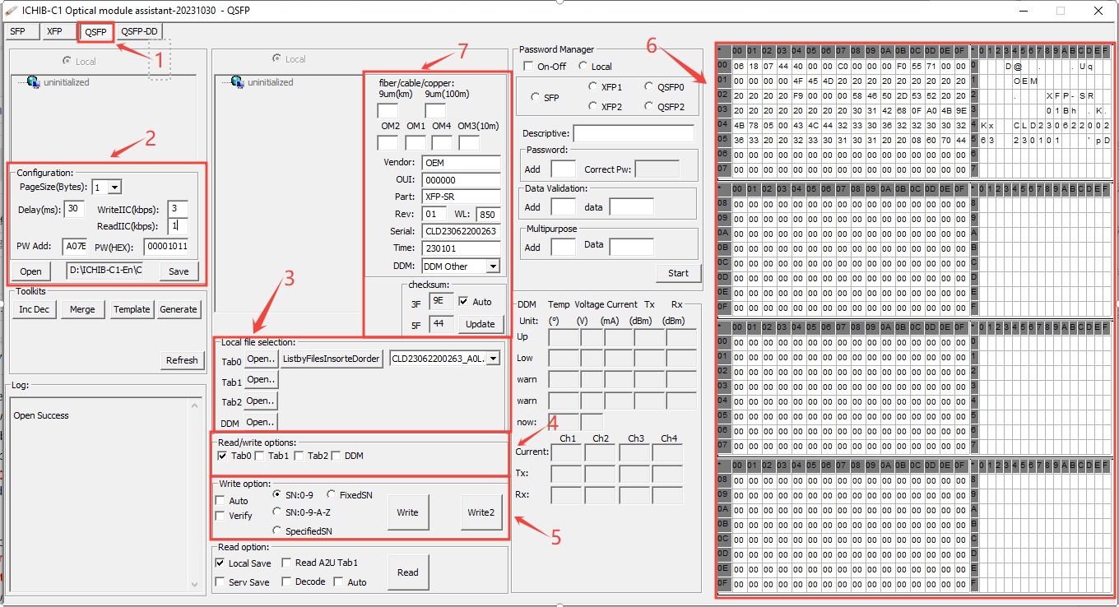1119x607 pixels.
Task: Switch to the QSFP-DD tab
Action: 138,31
